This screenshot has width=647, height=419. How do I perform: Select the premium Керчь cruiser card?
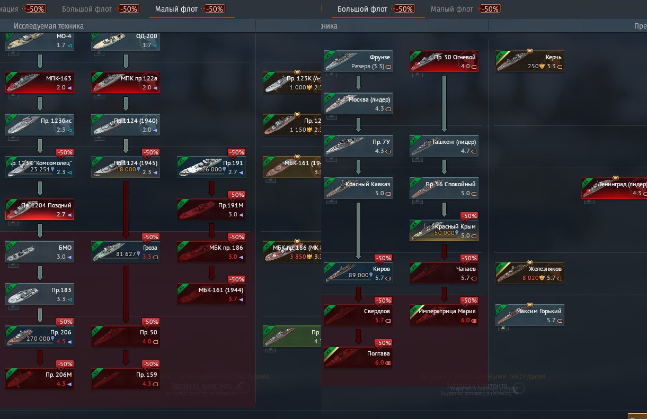(530, 61)
